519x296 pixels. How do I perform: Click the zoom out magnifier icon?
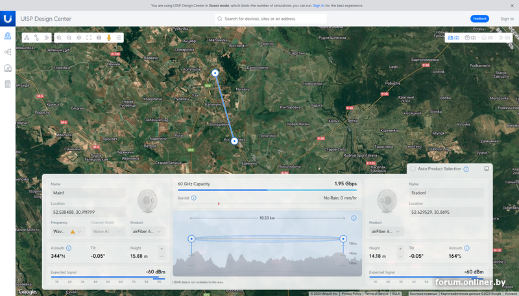coord(69,38)
